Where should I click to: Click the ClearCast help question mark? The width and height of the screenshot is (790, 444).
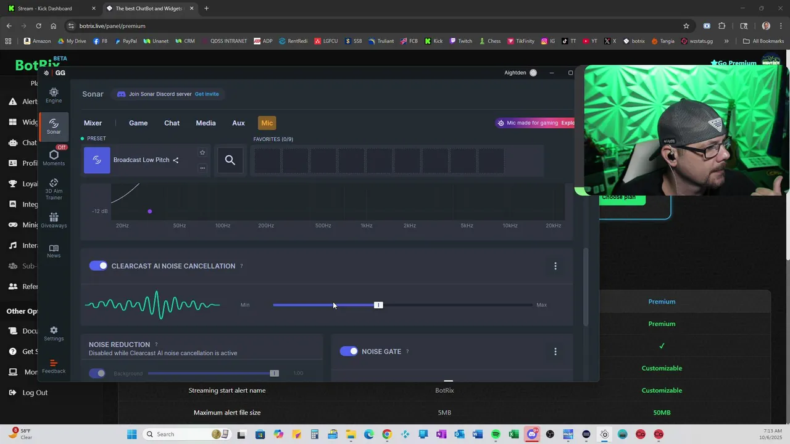(x=241, y=266)
